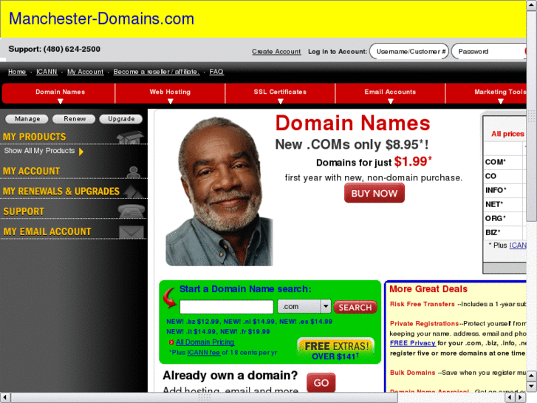Click the Upgrade button
The height and width of the screenshot is (403, 537).
pyautogui.click(x=121, y=118)
